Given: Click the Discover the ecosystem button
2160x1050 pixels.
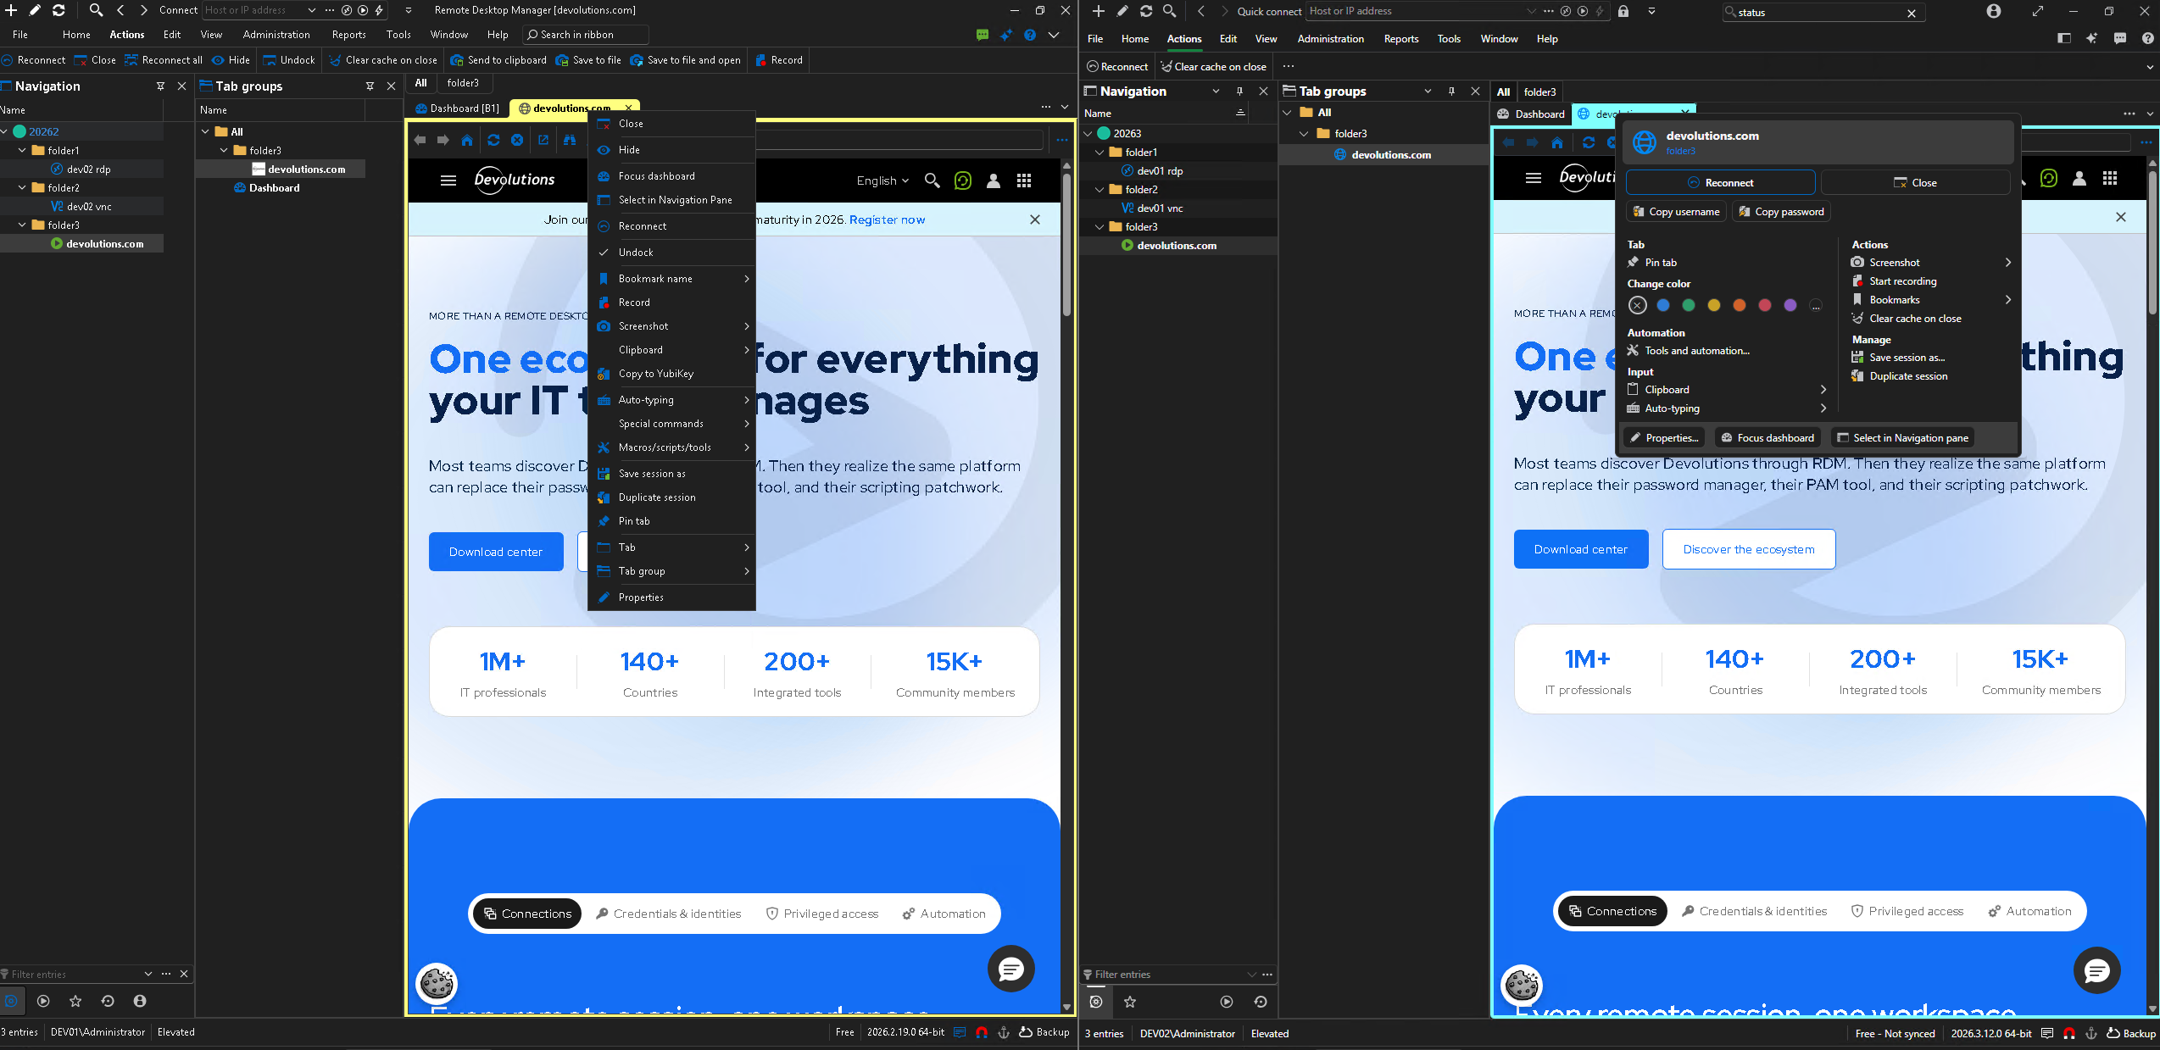Looking at the screenshot, I should (x=1749, y=549).
